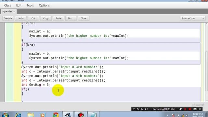Click in the line 'maxInt = a;'
The height and width of the screenshot is (117, 208).
pos(40,31)
